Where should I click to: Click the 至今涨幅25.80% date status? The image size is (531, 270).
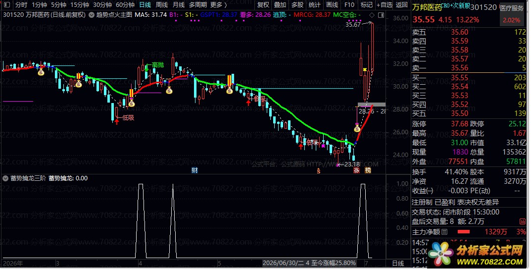point(309,263)
